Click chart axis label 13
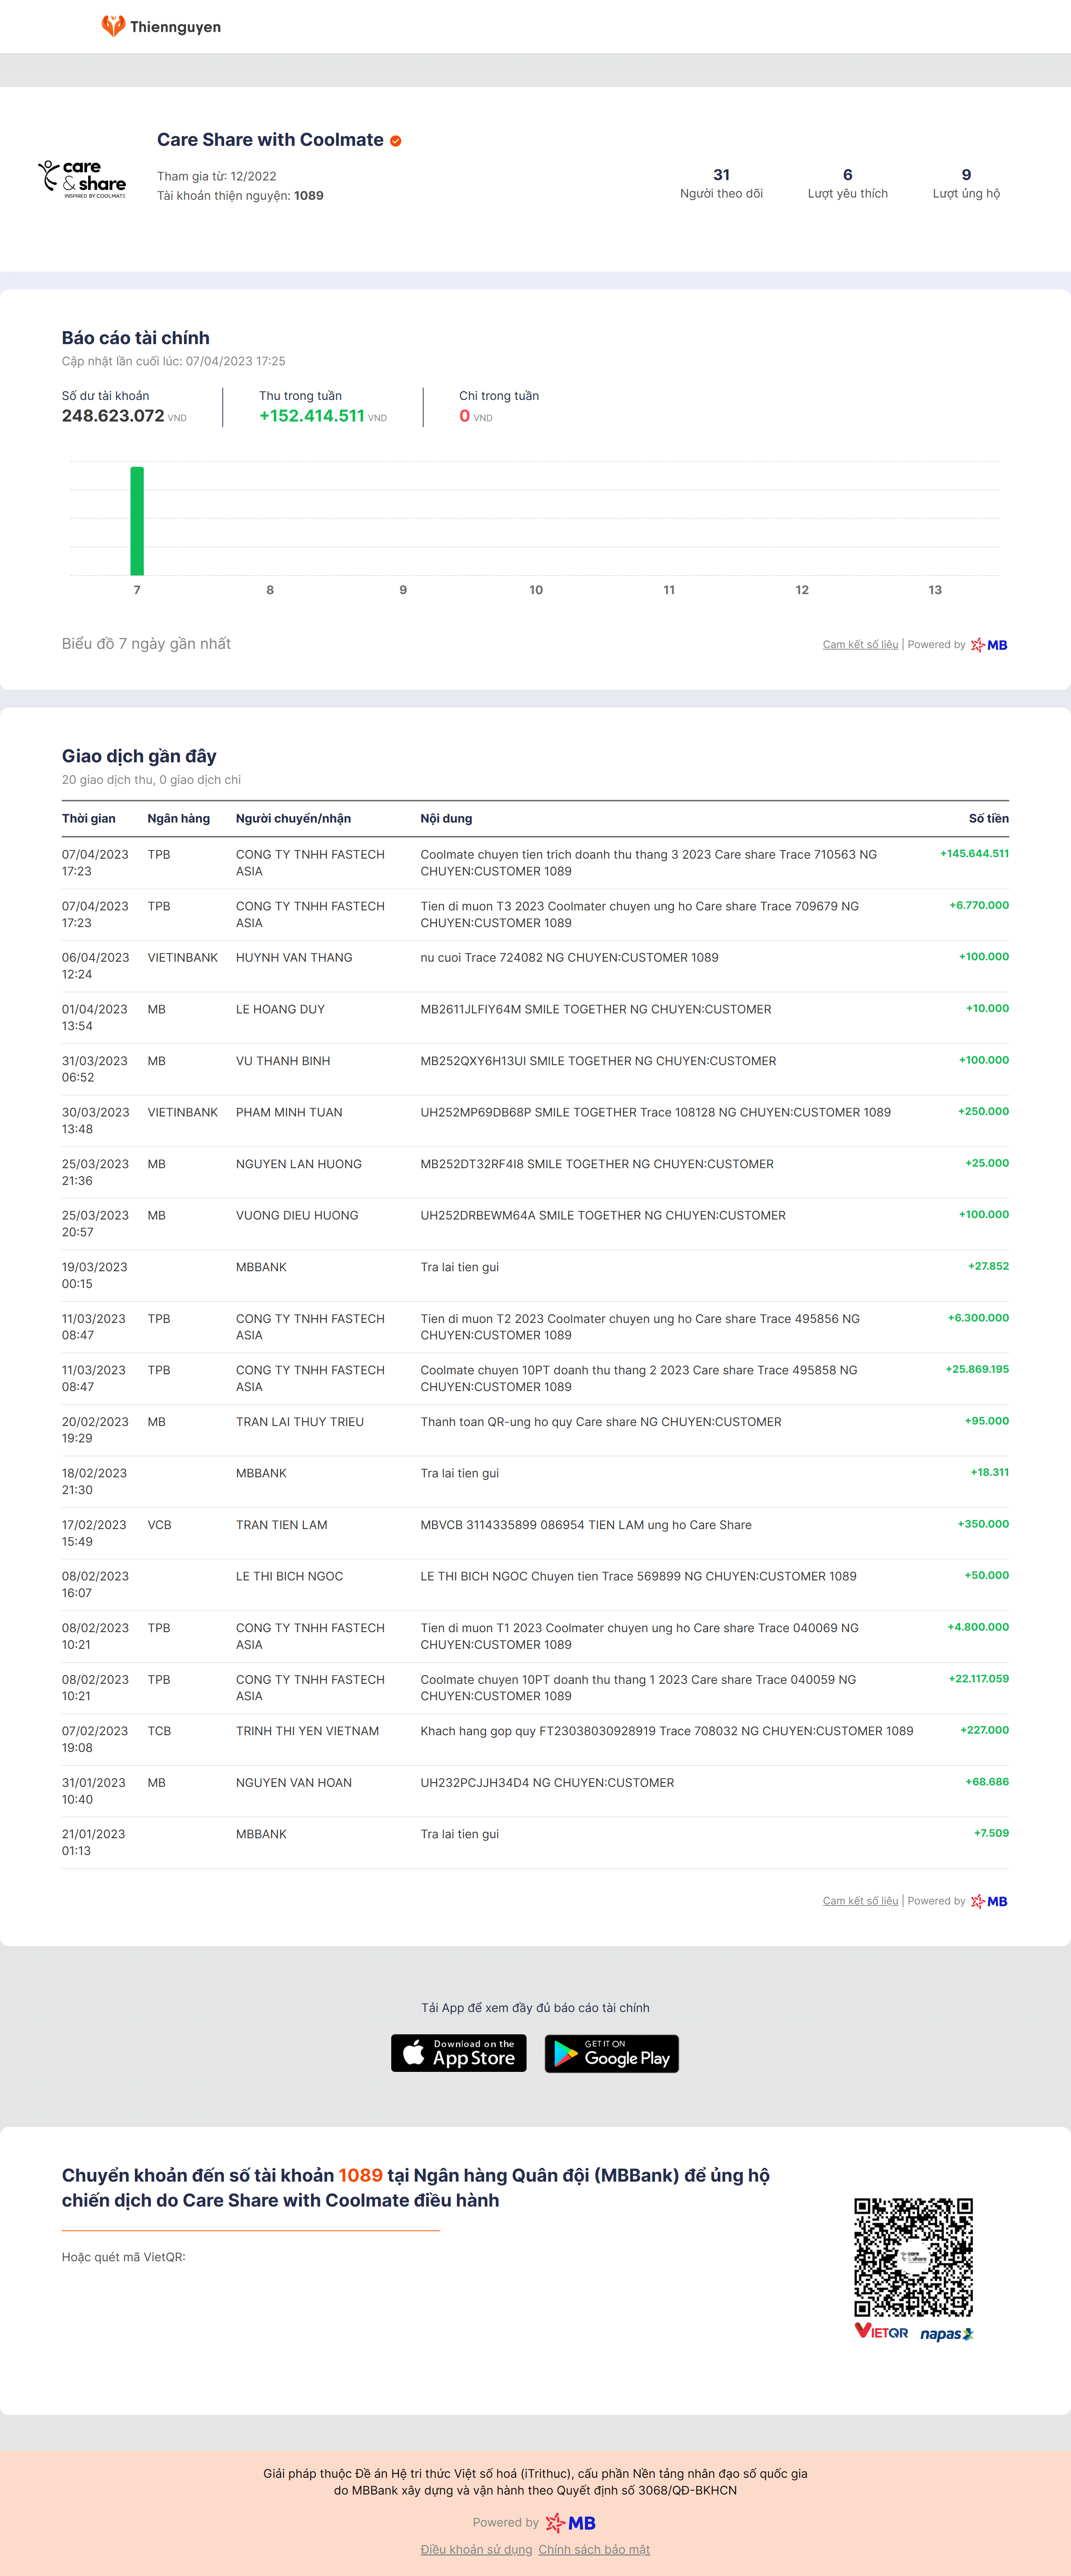This screenshot has height=2576, width=1071. [935, 590]
